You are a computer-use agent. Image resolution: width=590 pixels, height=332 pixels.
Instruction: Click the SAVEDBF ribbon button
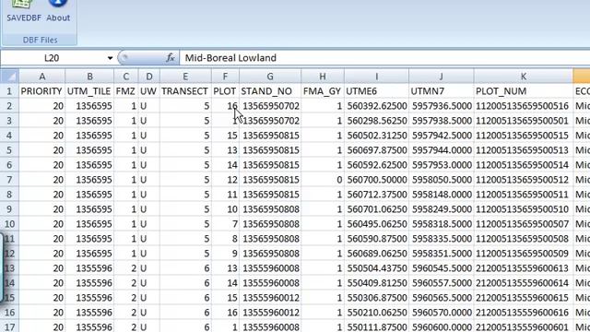[24, 11]
